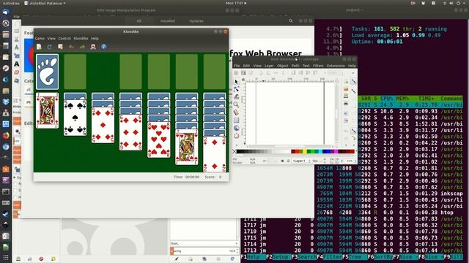This screenshot has height=263, width=469.
Task: Select Inkscape measure tool
Action: click(x=236, y=113)
